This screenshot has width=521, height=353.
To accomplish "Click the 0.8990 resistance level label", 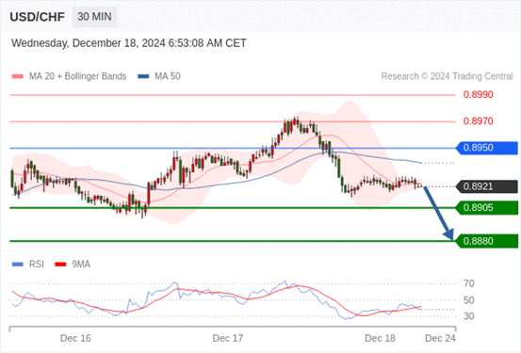I will [479, 95].
